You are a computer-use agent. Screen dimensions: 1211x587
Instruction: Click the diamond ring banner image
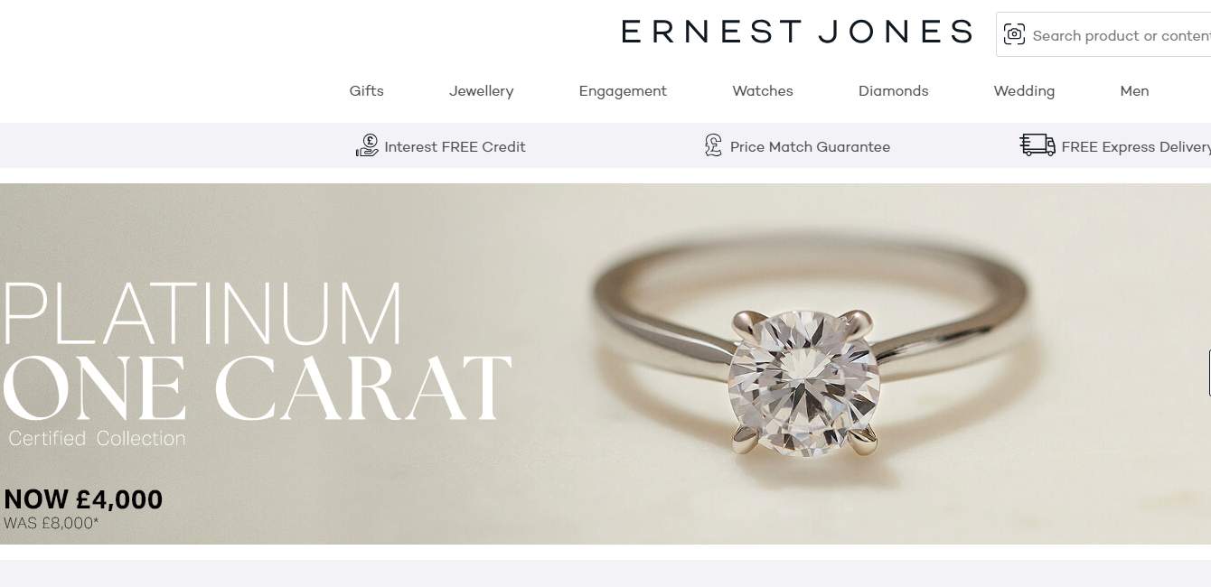pos(605,363)
